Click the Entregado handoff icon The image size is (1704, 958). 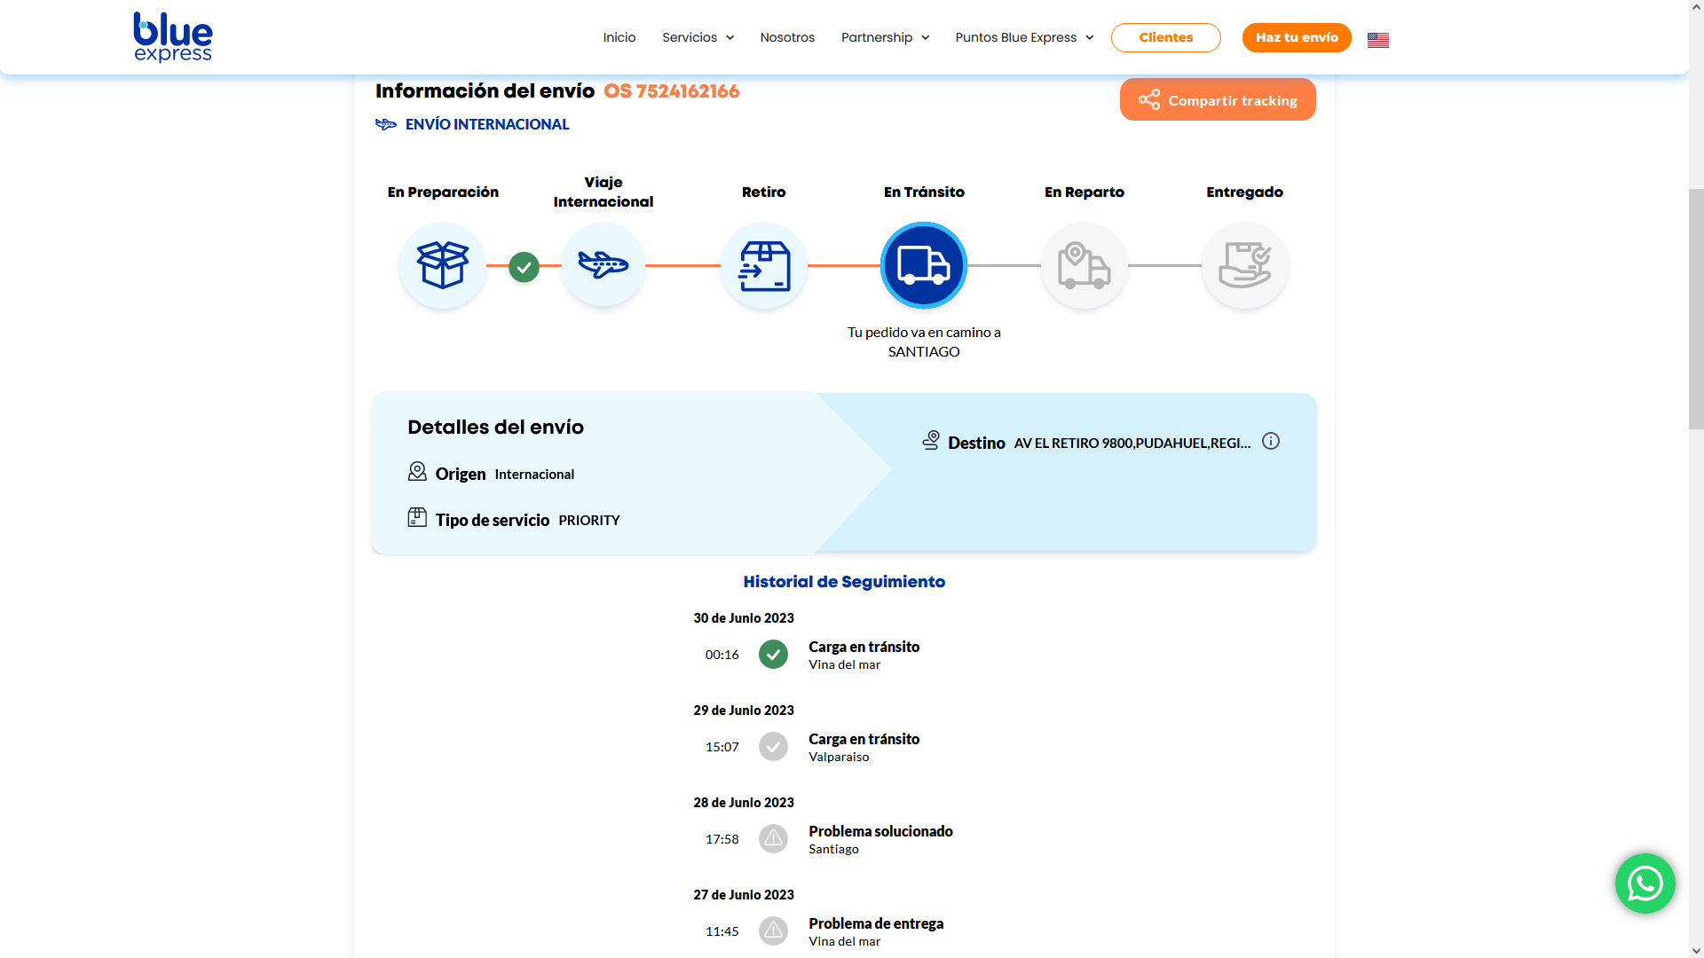coord(1244,264)
